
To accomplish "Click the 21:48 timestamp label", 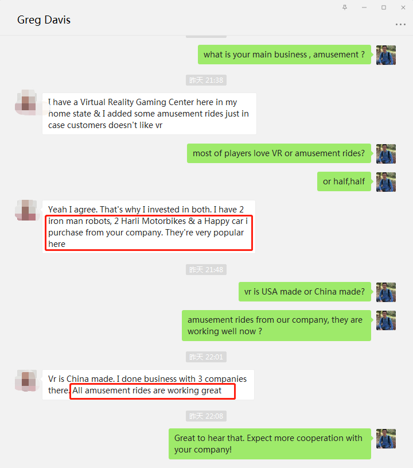I will tap(206, 269).
